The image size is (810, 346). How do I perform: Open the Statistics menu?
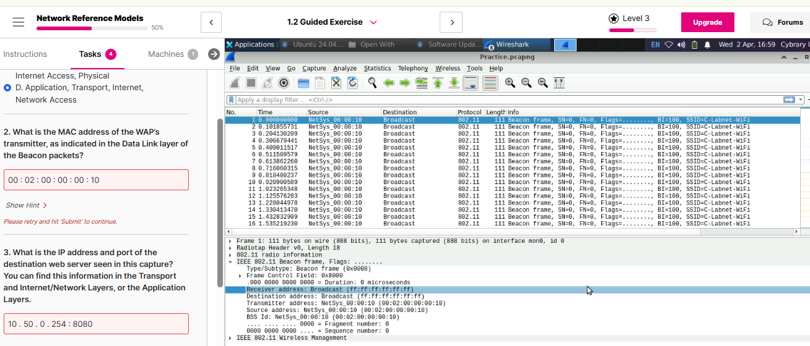(x=377, y=68)
